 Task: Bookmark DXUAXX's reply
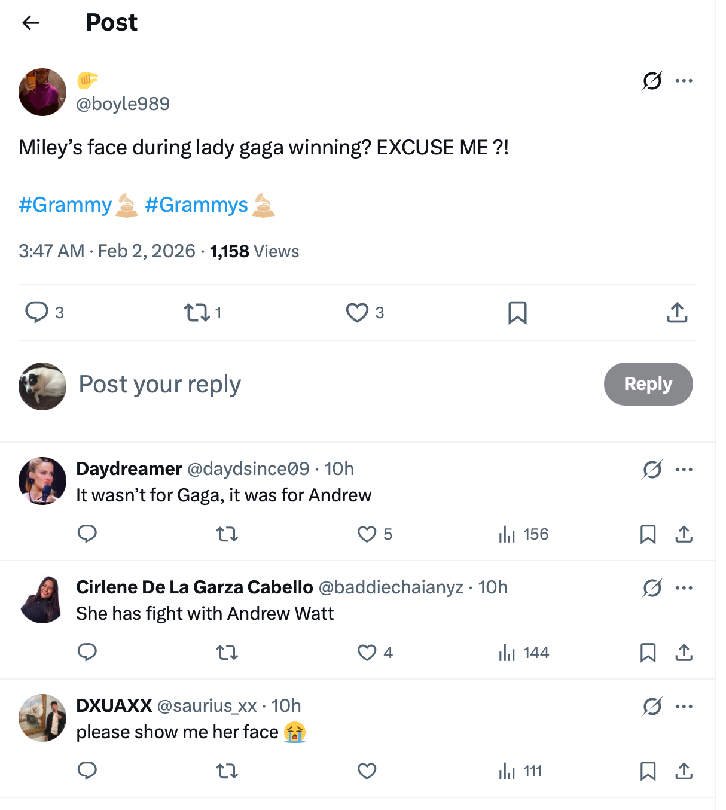[x=648, y=771]
